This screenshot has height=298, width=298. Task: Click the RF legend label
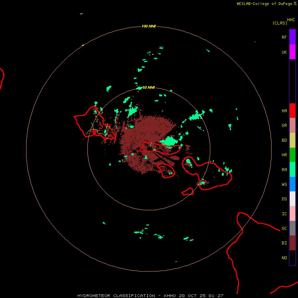pos(284,37)
